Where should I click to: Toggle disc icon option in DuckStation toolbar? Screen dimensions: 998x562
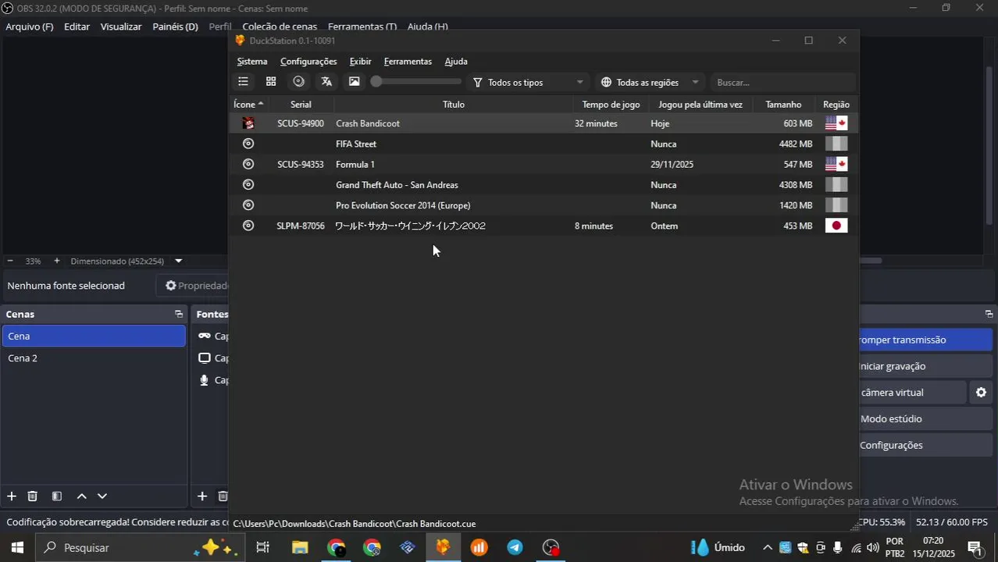tap(298, 82)
